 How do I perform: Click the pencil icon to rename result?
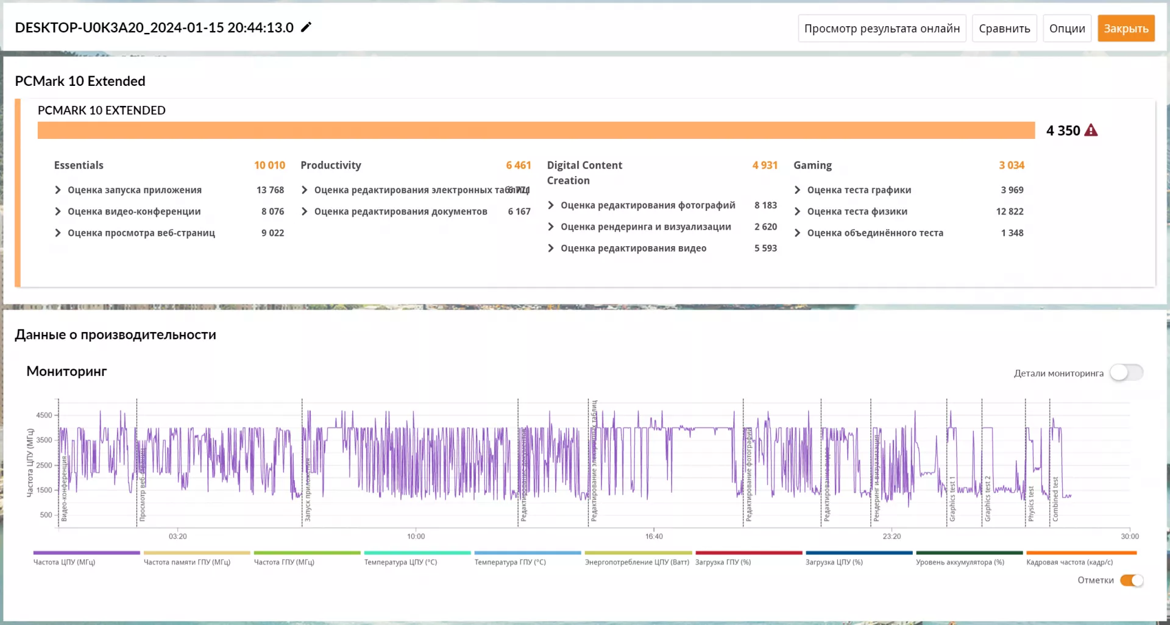306,27
